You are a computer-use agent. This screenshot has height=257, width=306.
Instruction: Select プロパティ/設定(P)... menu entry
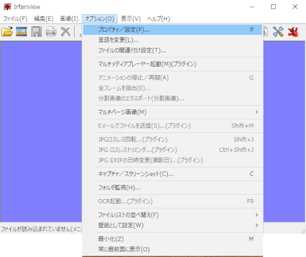(173, 30)
